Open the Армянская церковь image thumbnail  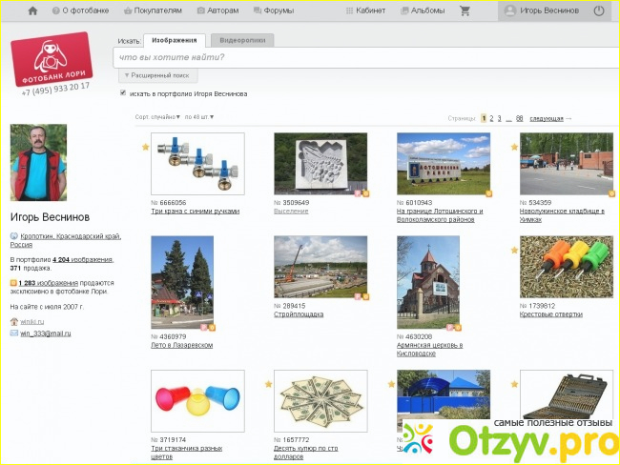click(427, 281)
